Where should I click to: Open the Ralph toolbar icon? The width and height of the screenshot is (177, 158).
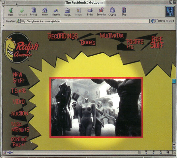pyautogui.click(x=67, y=10)
